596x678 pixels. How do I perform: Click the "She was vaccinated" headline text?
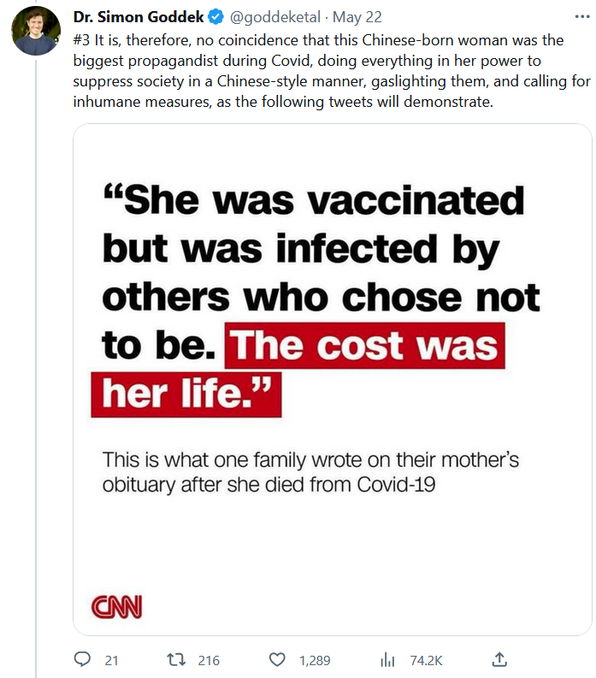(x=312, y=202)
